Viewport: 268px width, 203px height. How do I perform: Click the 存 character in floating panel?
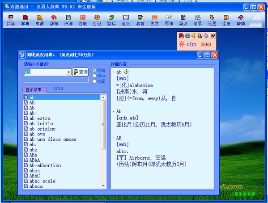(182, 44)
